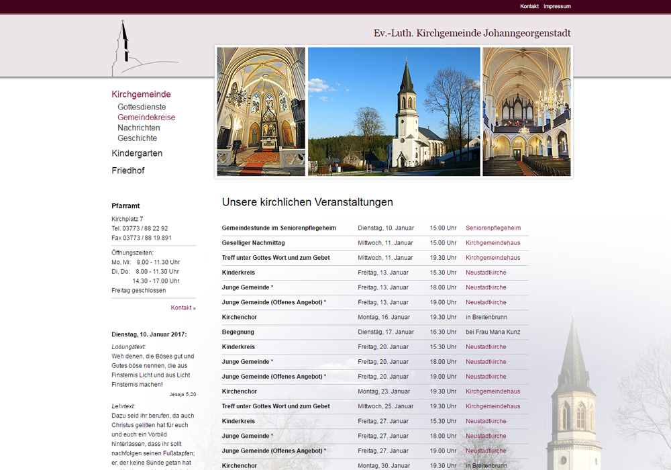
Task: Open Kirchgemeindehaus link for Mittwoch, 25. Januar
Action: (493, 406)
